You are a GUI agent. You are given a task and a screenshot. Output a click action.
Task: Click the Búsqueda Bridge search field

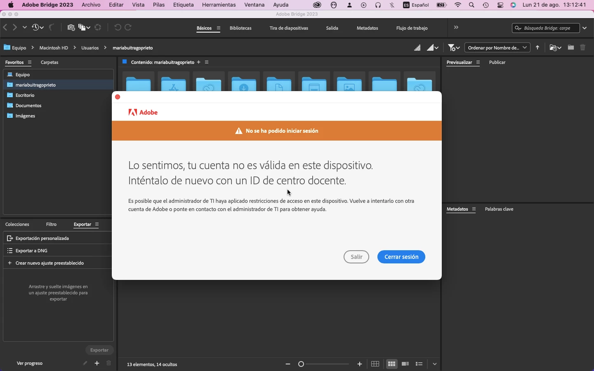tap(547, 28)
